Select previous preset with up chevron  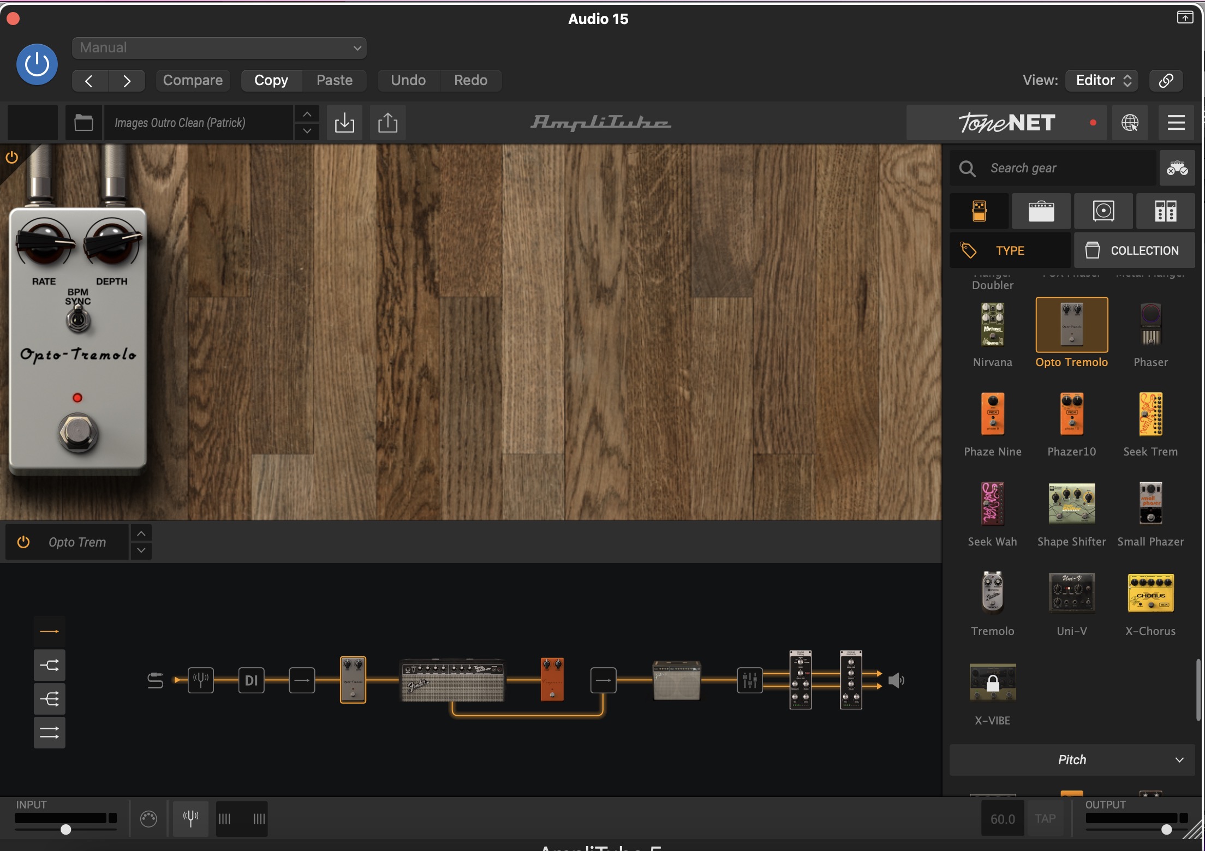tap(307, 114)
